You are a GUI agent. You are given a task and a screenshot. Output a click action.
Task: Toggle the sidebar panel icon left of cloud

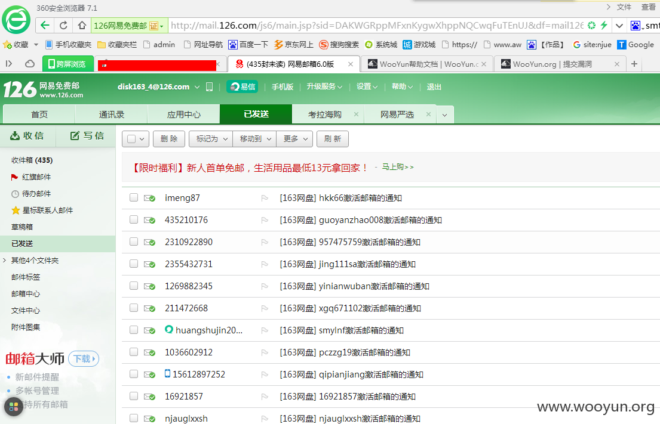[9, 64]
